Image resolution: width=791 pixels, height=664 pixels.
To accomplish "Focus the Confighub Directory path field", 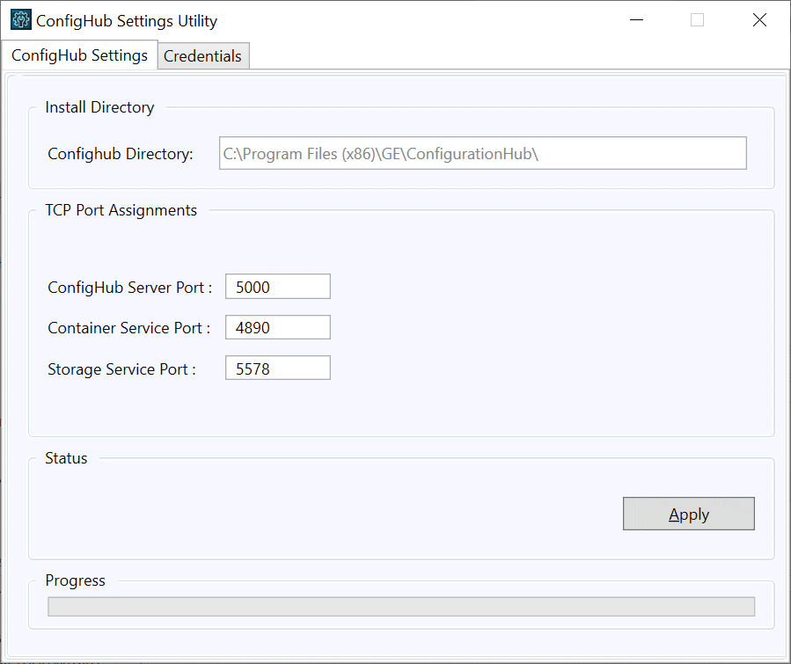I will [483, 153].
